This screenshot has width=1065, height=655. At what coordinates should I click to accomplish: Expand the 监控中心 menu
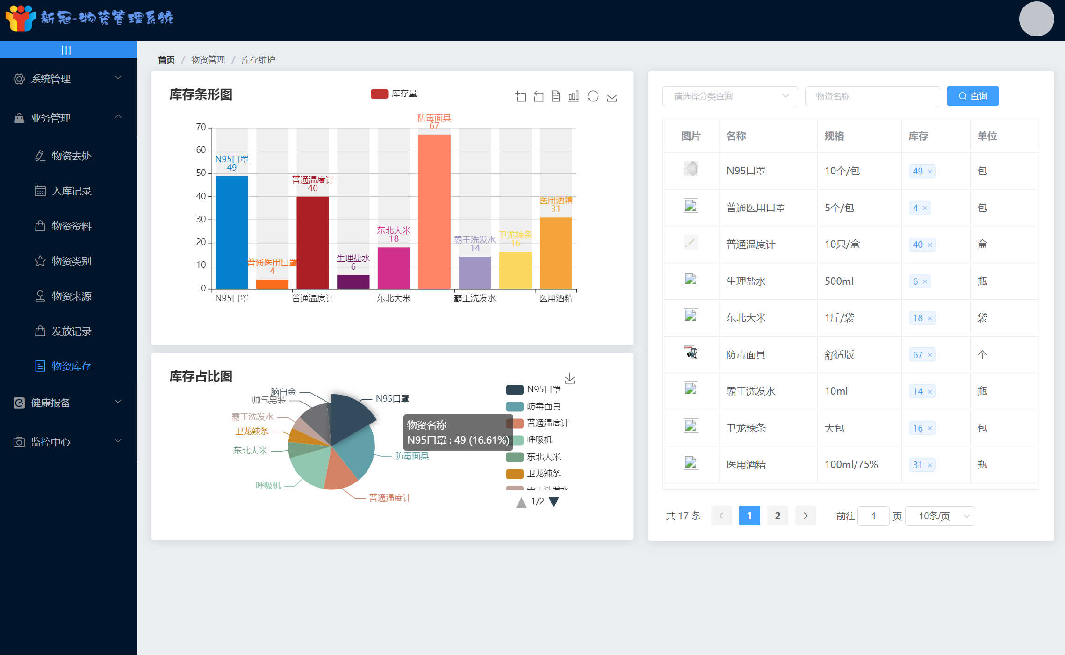68,442
